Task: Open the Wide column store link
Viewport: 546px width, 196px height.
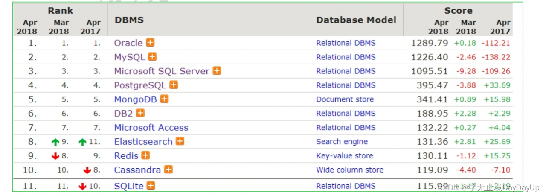Action: tap(349, 170)
